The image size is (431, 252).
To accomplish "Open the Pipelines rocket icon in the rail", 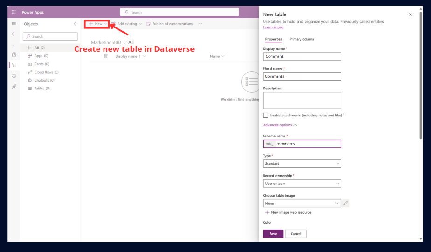I will pyautogui.click(x=14, y=87).
